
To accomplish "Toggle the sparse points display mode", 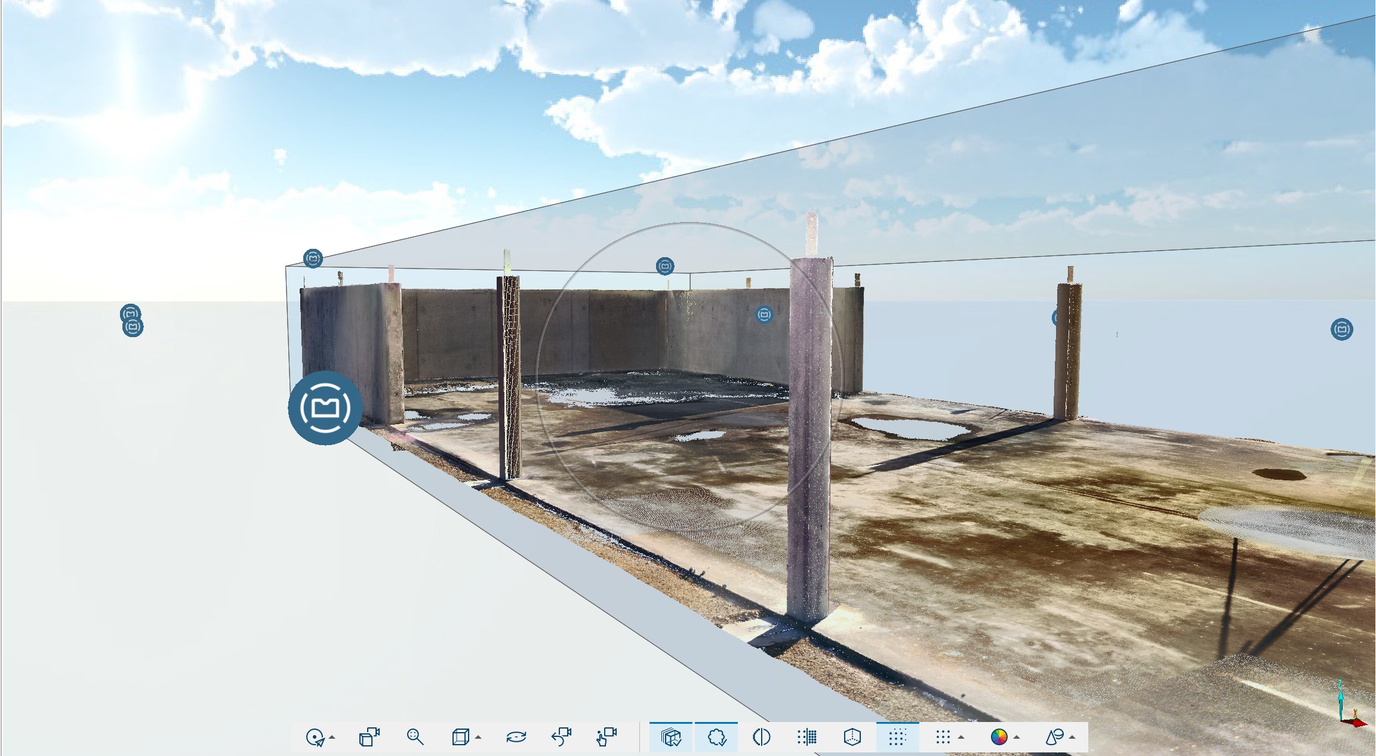I will [x=897, y=738].
